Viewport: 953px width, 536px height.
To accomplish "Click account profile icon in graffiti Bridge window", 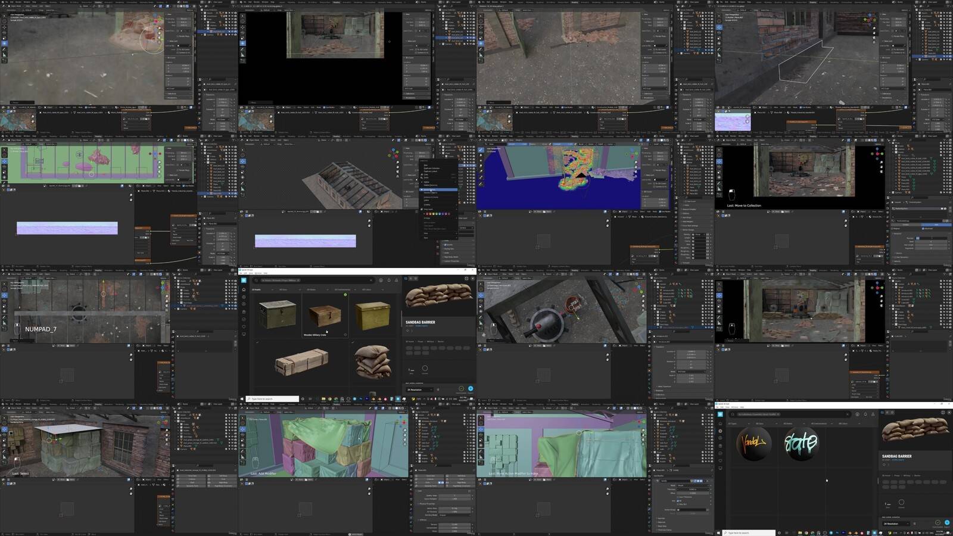I will [873, 414].
